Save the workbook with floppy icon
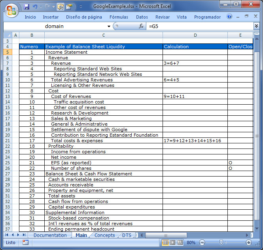 tap(26, 7)
